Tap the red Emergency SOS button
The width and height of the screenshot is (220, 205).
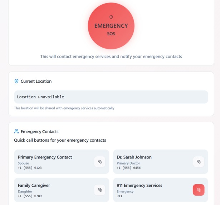pyautogui.click(x=111, y=26)
